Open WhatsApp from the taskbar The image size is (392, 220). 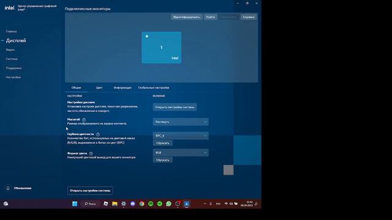pyautogui.click(x=169, y=204)
